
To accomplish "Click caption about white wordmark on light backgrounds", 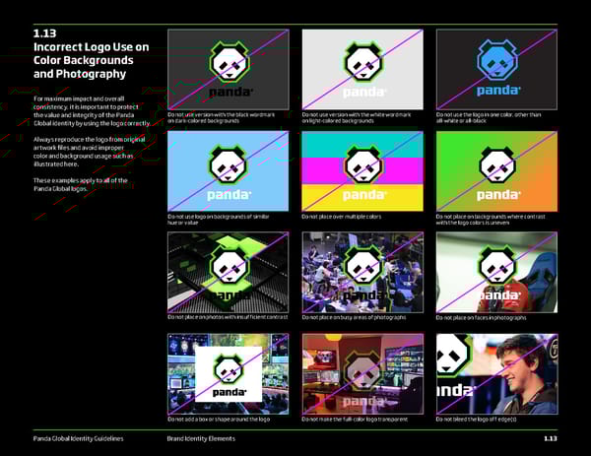I will [x=357, y=117].
